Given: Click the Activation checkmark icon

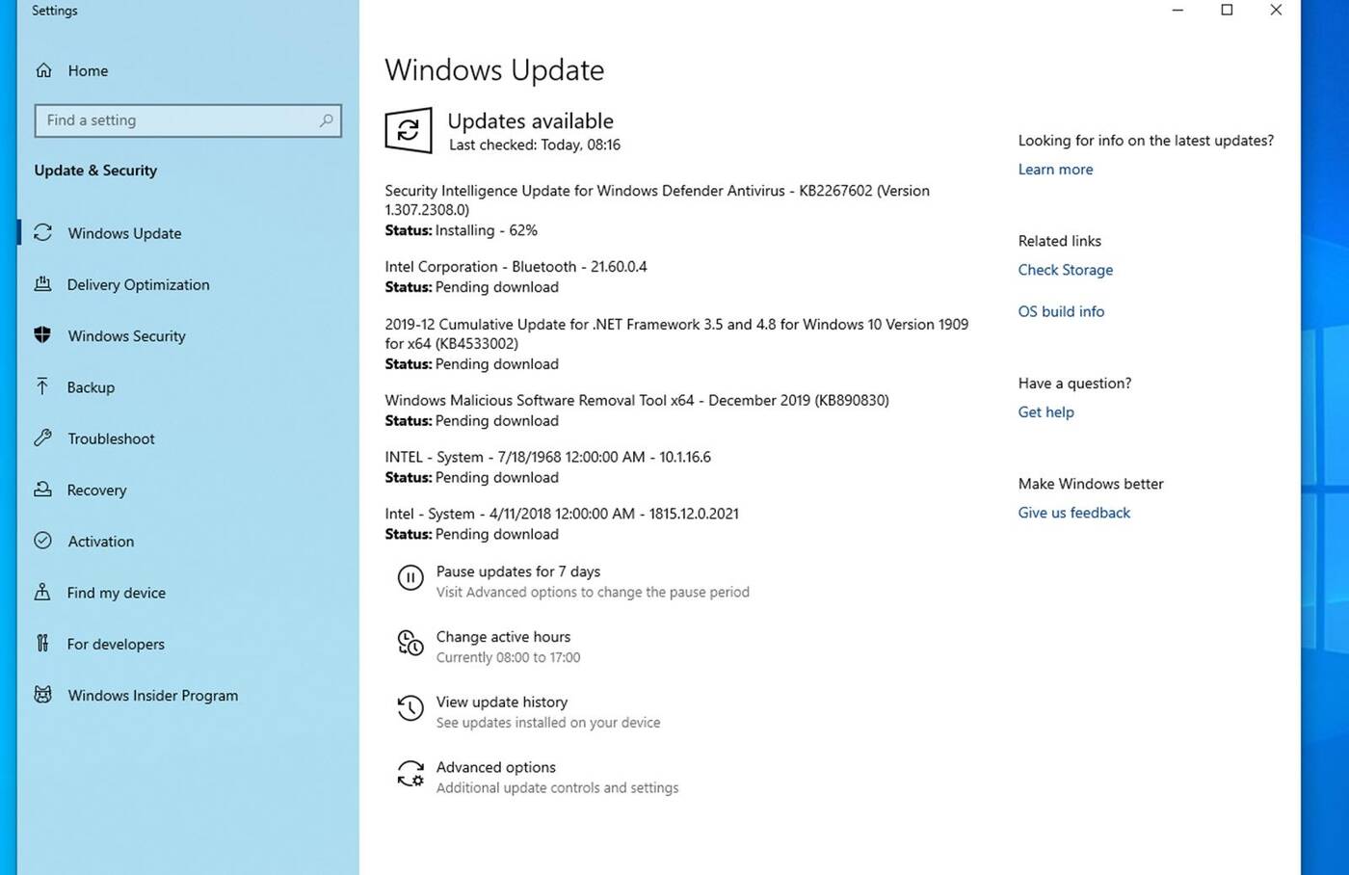Looking at the screenshot, I should [x=42, y=541].
